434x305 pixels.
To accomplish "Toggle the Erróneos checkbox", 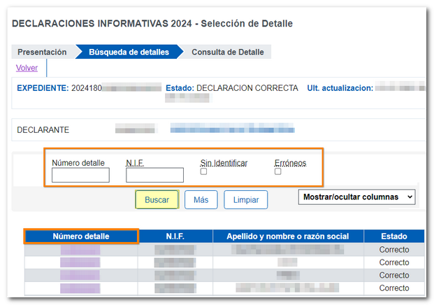I will click(278, 171).
